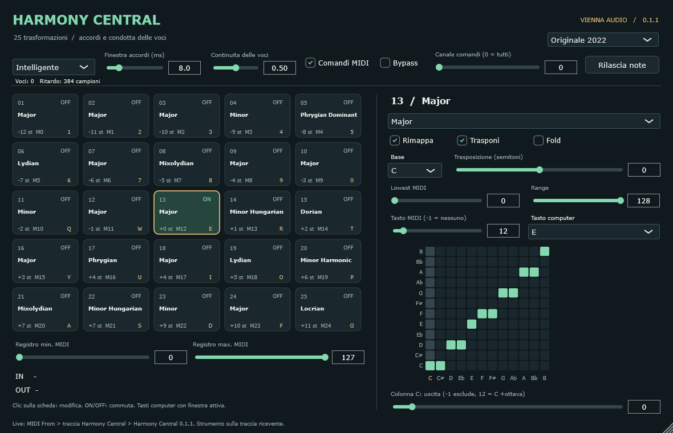Select card 21 Mixolydian
This screenshot has height=433, width=673.
[45, 309]
